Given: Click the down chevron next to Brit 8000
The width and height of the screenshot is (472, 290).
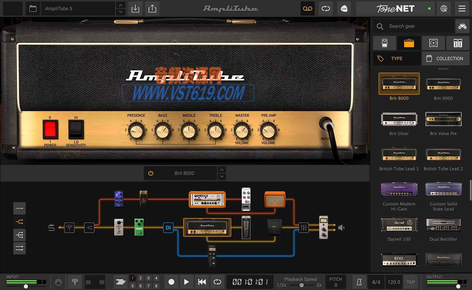Looking at the screenshot, I should point(222,177).
